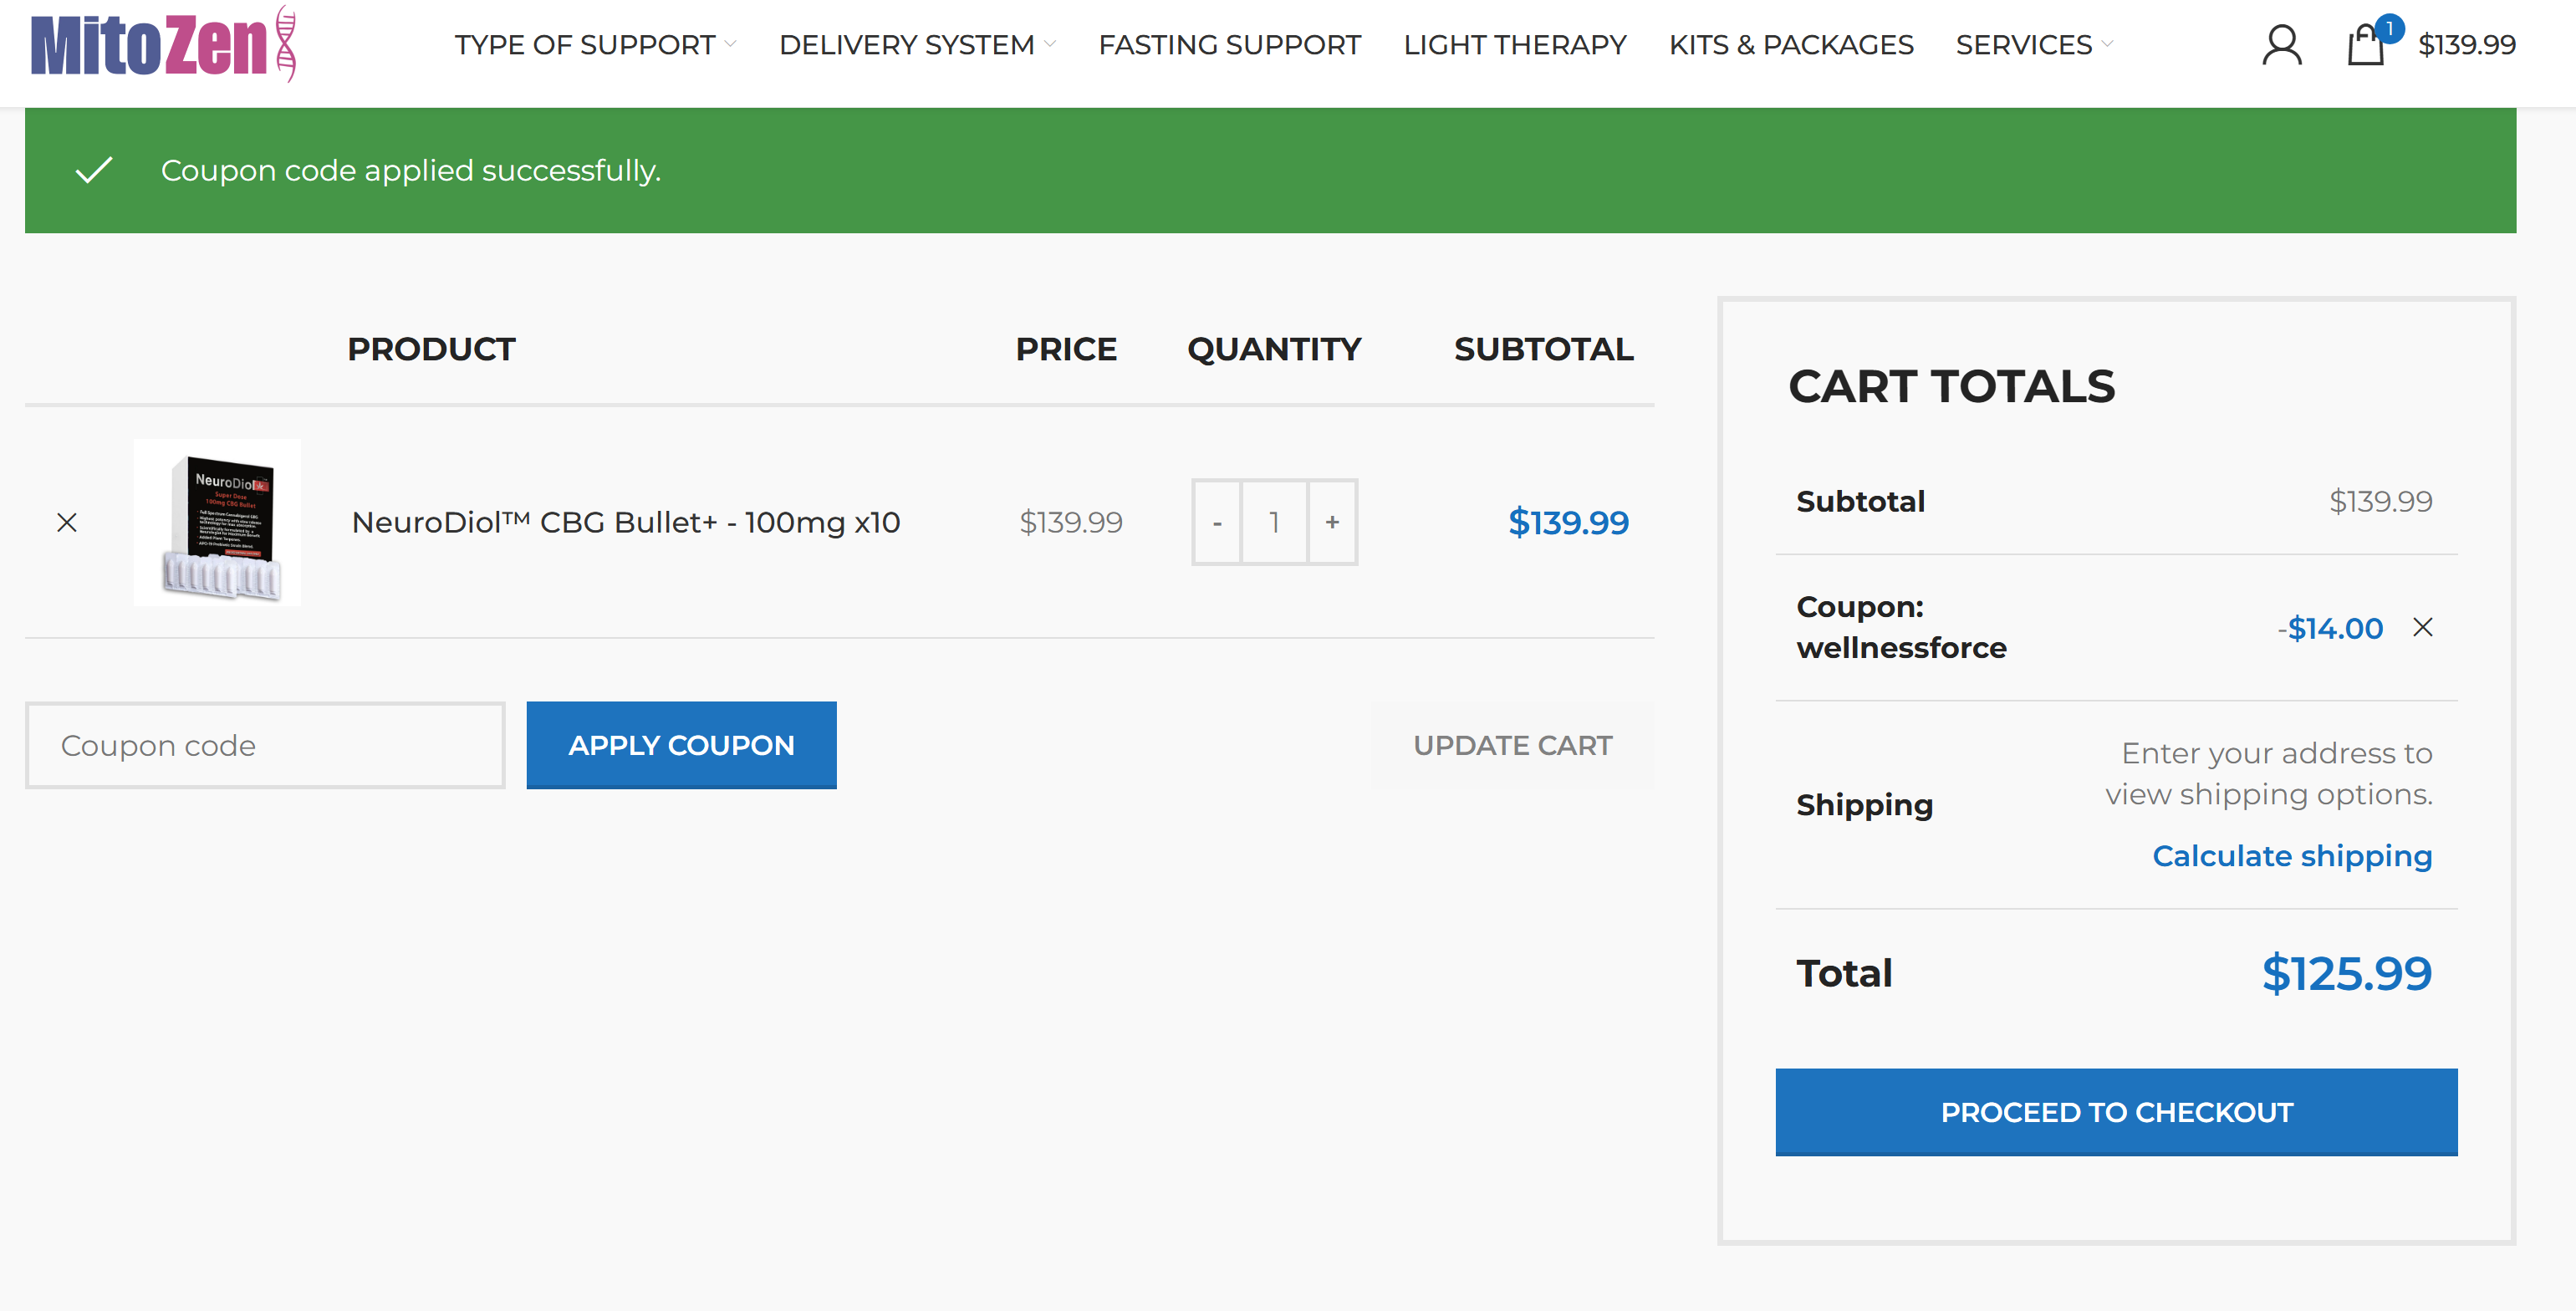
Task: Click the gray unit price $139.99
Action: [1071, 522]
